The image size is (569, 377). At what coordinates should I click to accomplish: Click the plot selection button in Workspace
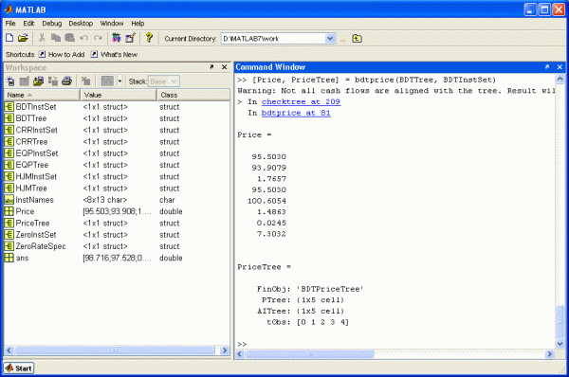tap(107, 81)
